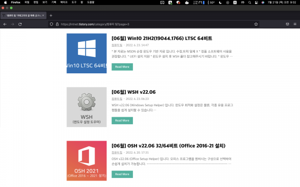Open the Win10 LTSC thumbnail image
This screenshot has height=187, width=300.
pyautogui.click(x=86, y=53)
